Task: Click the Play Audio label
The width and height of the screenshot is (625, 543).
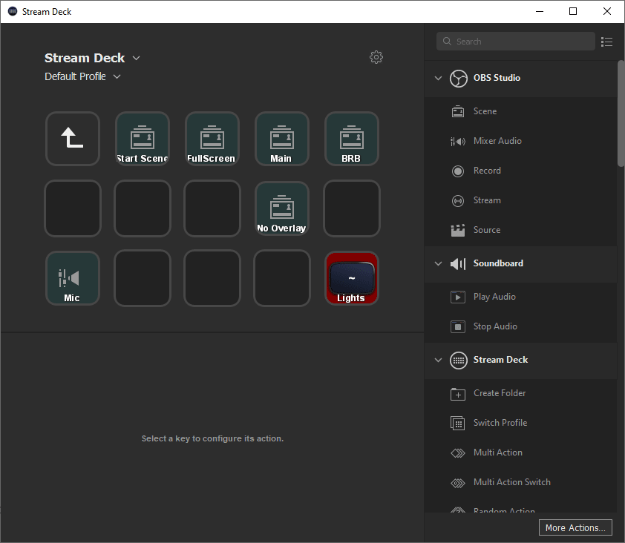Action: click(494, 297)
